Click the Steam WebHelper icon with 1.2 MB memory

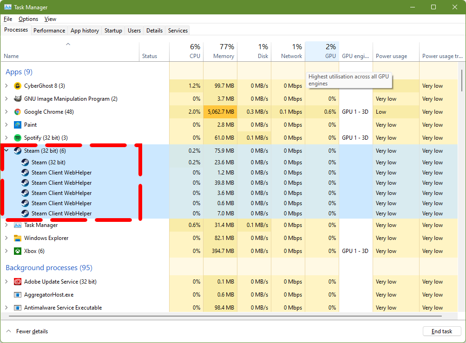click(25, 173)
